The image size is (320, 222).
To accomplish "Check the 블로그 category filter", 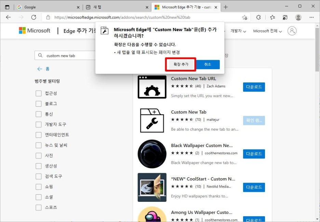I will pos(39,104).
